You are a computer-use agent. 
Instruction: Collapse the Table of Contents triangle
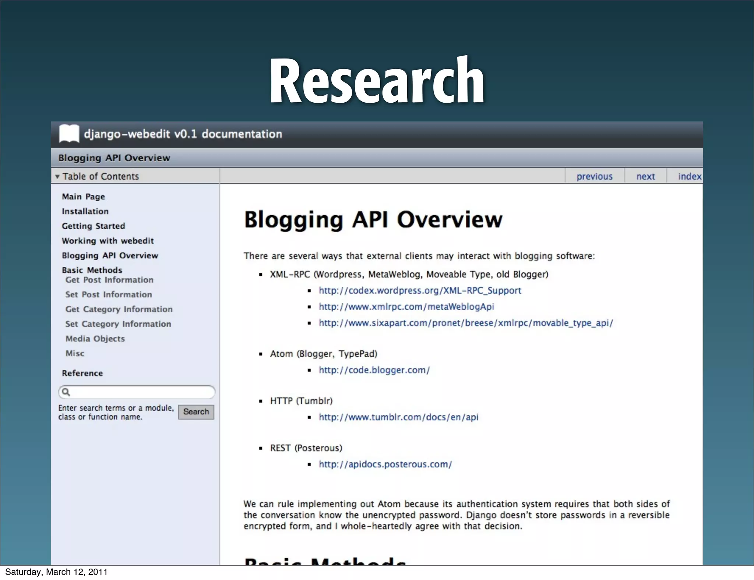click(x=57, y=177)
